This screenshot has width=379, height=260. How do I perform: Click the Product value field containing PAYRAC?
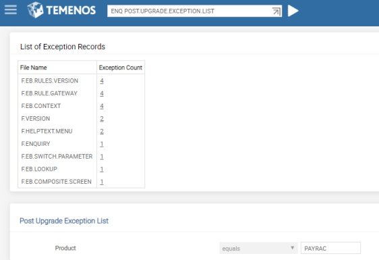(x=330, y=248)
